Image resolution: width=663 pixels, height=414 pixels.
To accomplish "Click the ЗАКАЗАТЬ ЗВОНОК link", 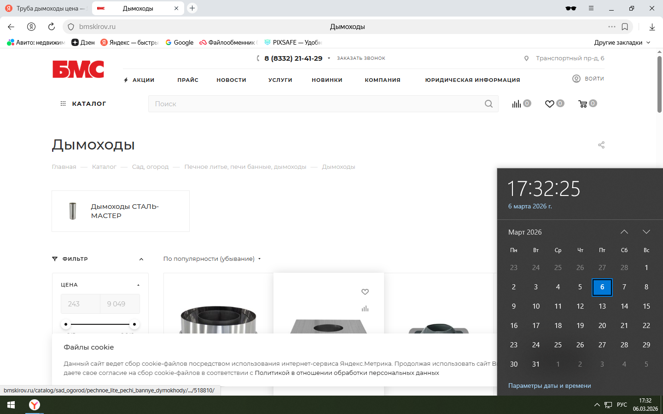I will pos(361,58).
